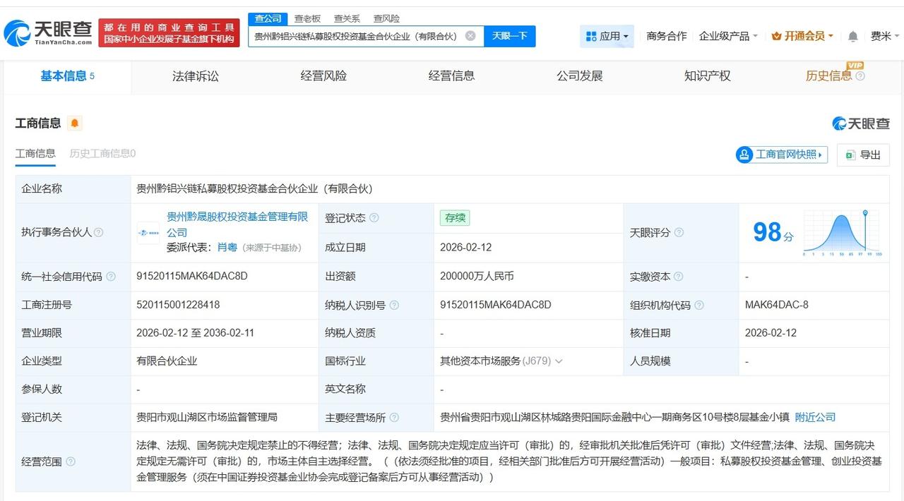
Task: Click the help icon next to 登记状态
Action: point(375,217)
